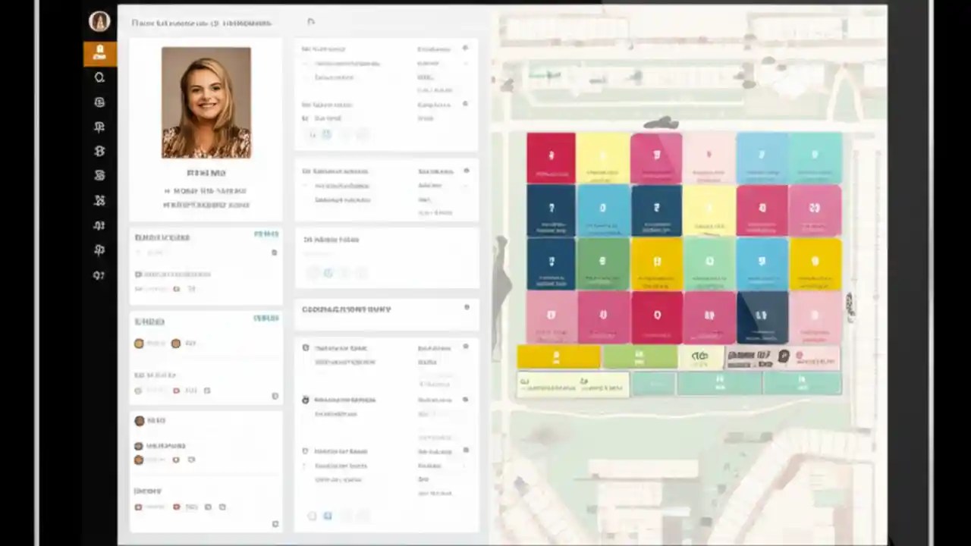Toggle the orange status dot in the first list row
The image size is (971, 546).
point(138,343)
